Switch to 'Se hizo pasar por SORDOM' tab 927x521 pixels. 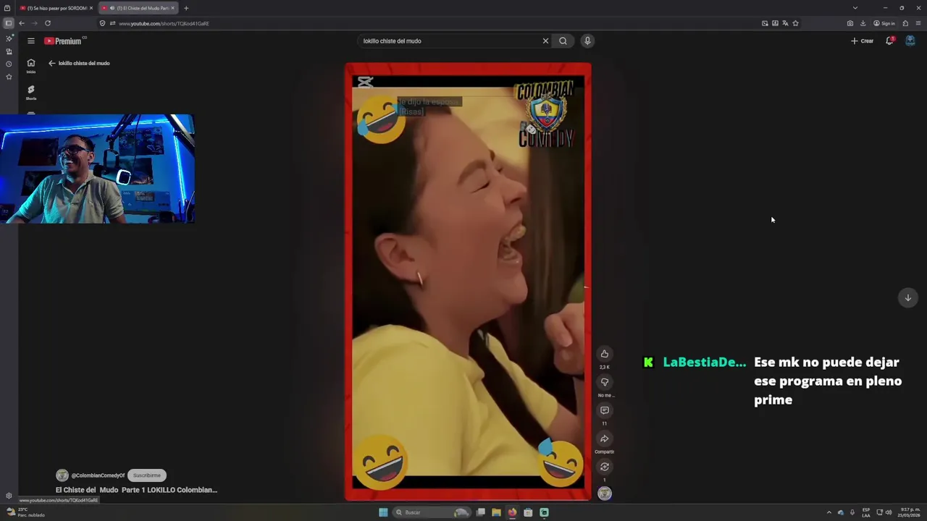point(56,8)
